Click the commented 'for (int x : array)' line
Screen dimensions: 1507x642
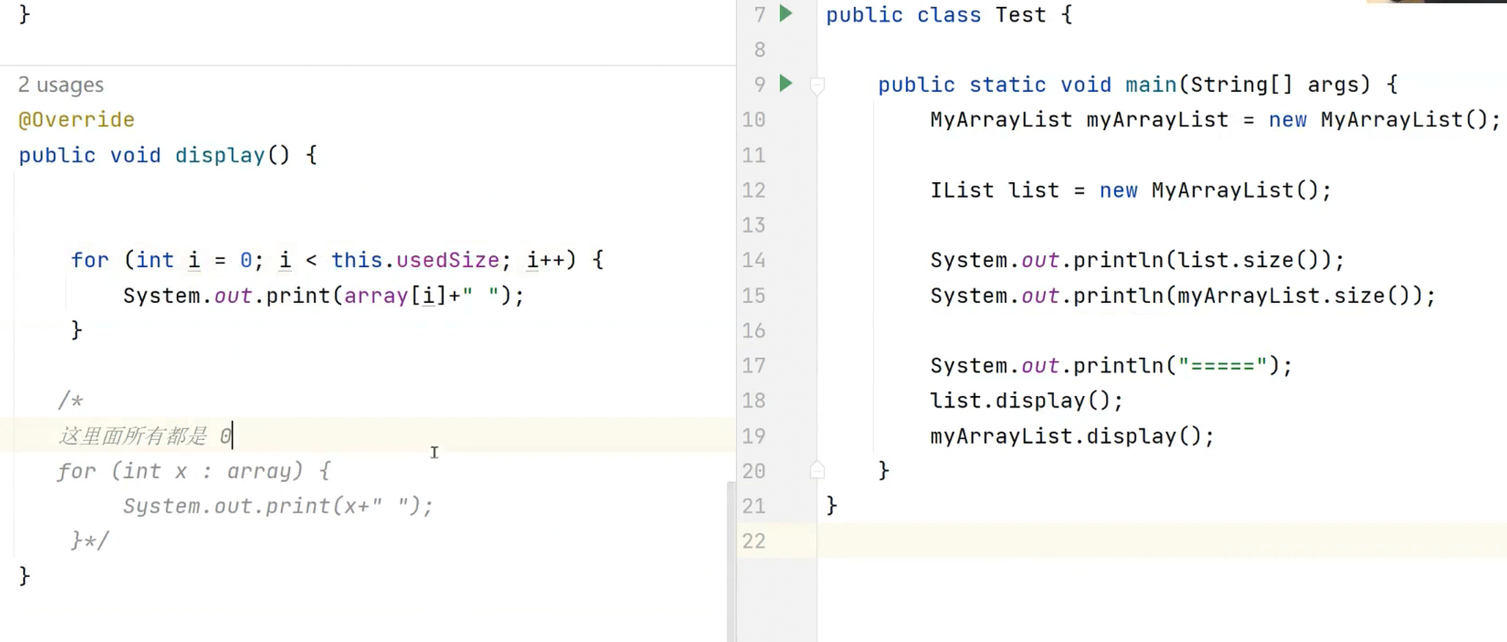coord(194,471)
